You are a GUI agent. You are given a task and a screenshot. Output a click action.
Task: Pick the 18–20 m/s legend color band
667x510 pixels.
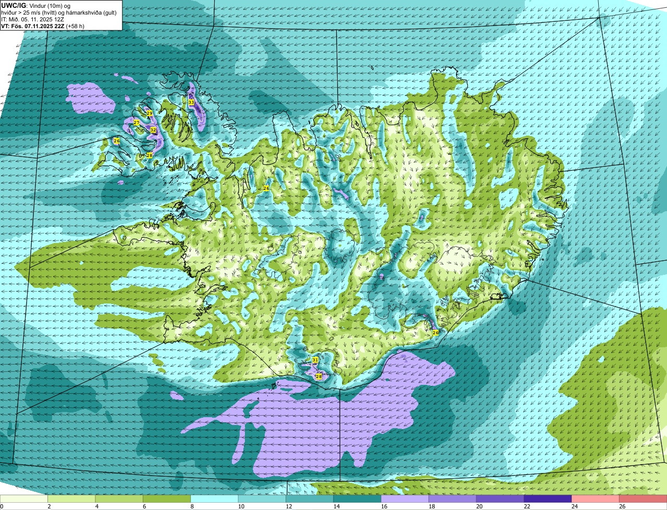tap(452, 499)
